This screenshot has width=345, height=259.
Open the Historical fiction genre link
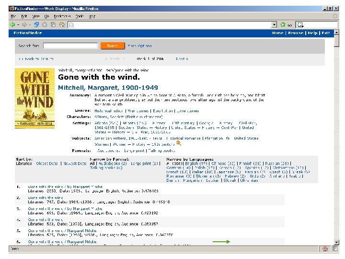click(109, 111)
